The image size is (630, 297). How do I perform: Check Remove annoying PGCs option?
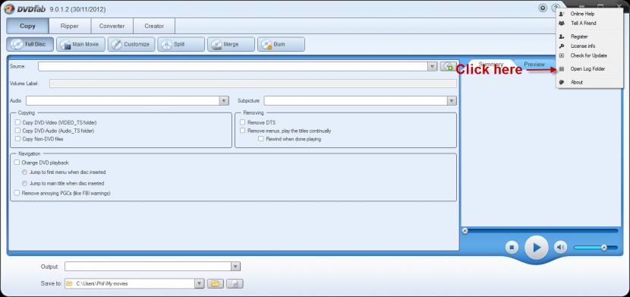(17, 193)
